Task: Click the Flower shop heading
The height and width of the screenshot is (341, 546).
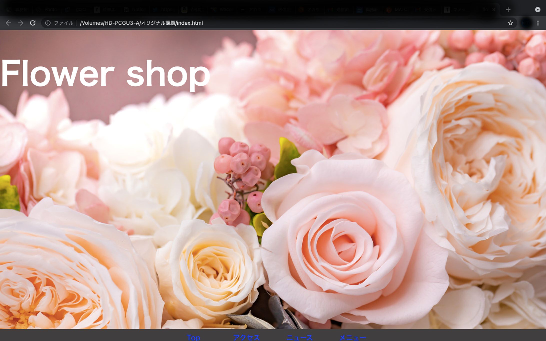Action: pyautogui.click(x=105, y=73)
